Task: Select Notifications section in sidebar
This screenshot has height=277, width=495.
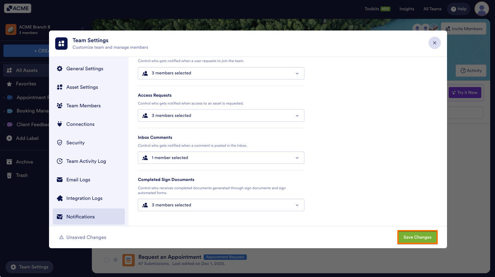Action: click(x=89, y=217)
